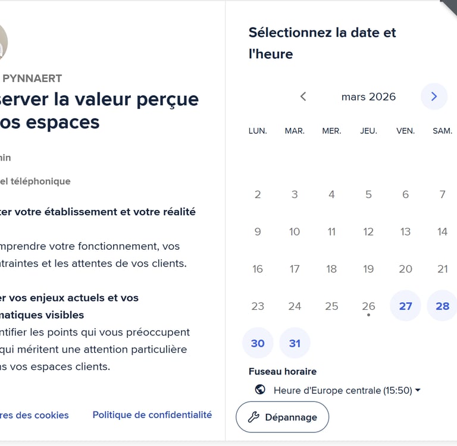The image size is (457, 446).
Task: Click date 6 in calendar
Action: (405, 194)
